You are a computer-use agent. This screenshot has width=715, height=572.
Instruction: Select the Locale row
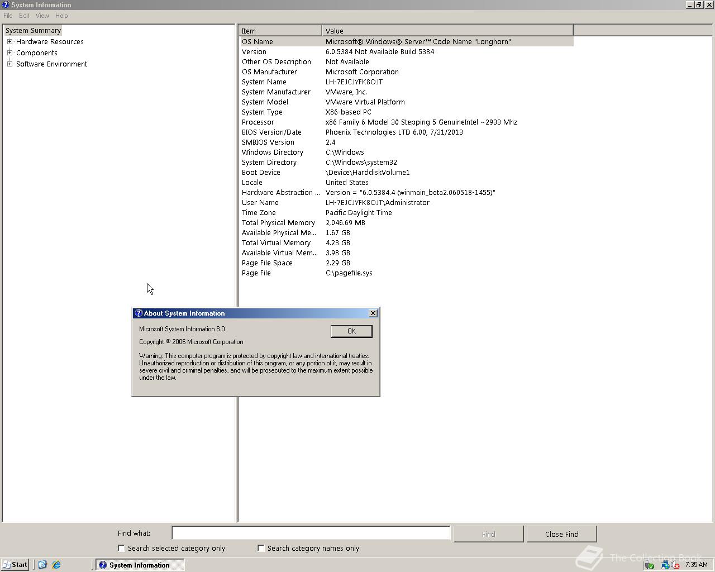tap(407, 183)
